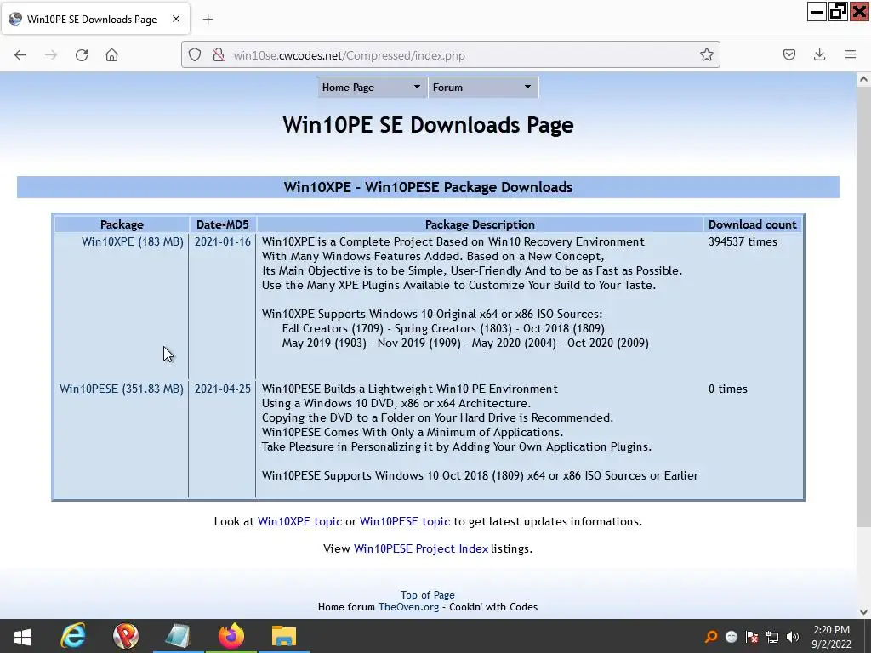The height and width of the screenshot is (653, 871).
Task: Open network status tray icon
Action: (772, 637)
